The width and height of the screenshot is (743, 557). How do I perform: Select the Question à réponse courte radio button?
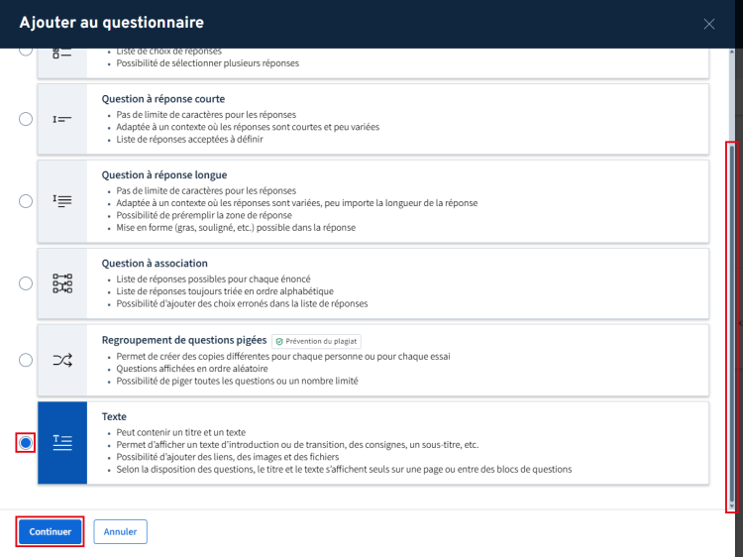point(26,119)
